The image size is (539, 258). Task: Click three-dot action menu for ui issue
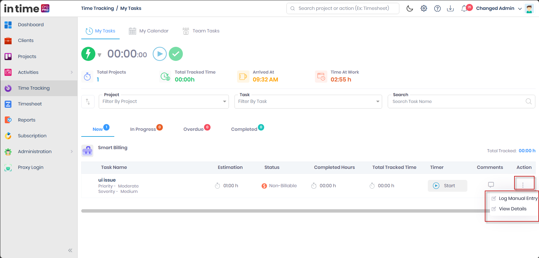tap(523, 185)
